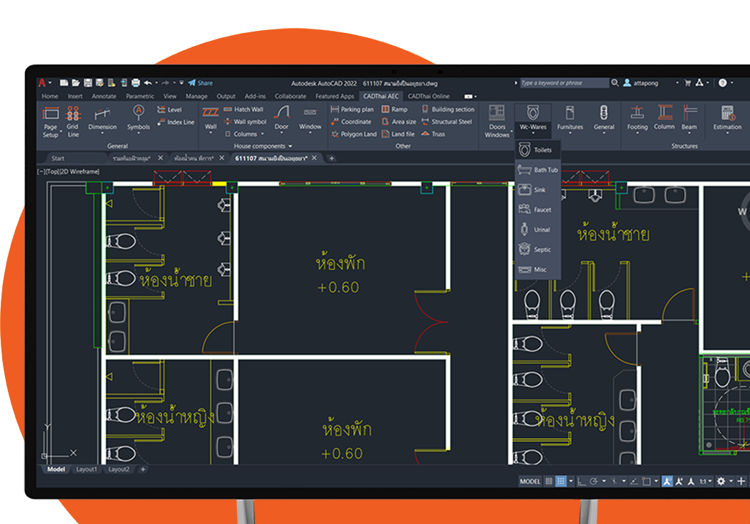Toggle drawing grid display in status bar

pyautogui.click(x=549, y=482)
